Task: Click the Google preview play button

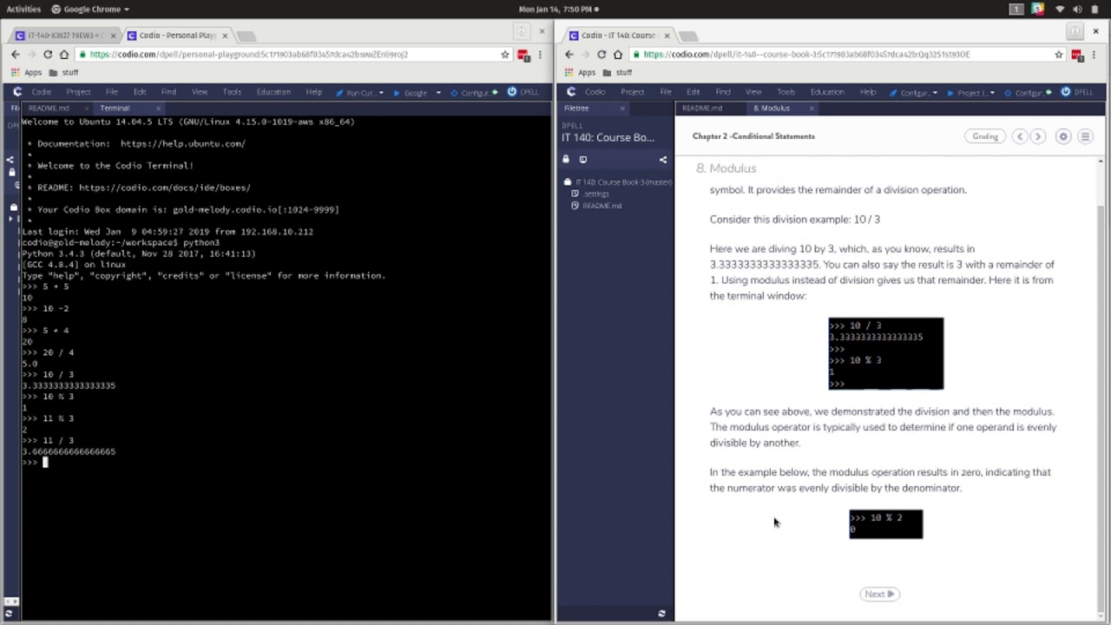Action: pos(398,93)
